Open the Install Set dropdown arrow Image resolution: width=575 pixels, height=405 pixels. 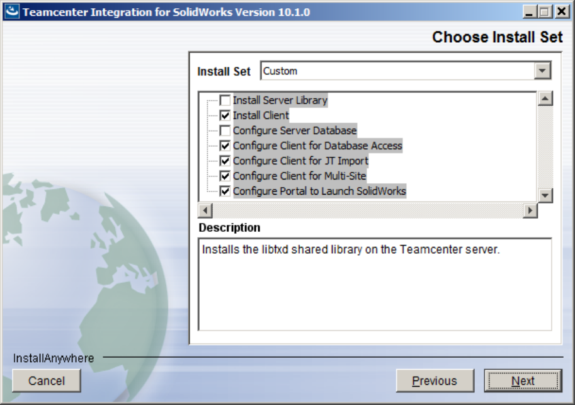(x=542, y=71)
